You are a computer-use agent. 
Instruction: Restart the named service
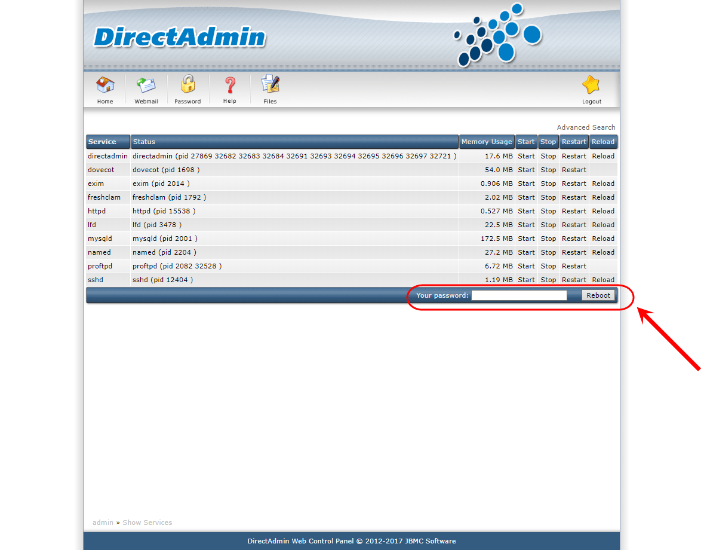pyautogui.click(x=574, y=252)
